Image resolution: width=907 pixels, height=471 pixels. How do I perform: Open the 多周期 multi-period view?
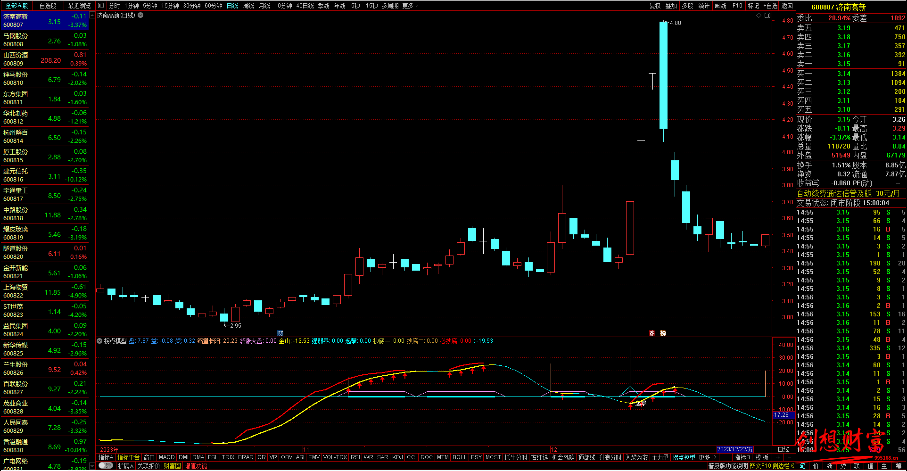pos(390,6)
